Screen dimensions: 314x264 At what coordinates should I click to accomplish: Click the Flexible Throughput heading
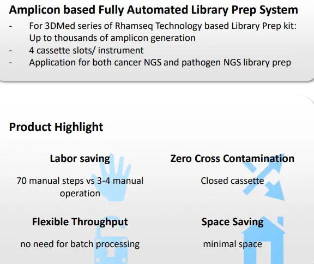coord(80,222)
